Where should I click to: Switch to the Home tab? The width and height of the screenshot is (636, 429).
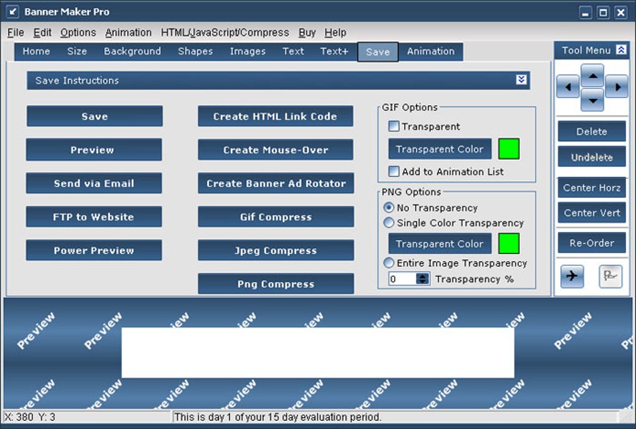click(x=37, y=52)
